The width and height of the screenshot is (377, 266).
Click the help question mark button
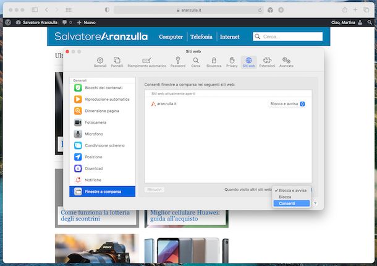[x=315, y=204]
